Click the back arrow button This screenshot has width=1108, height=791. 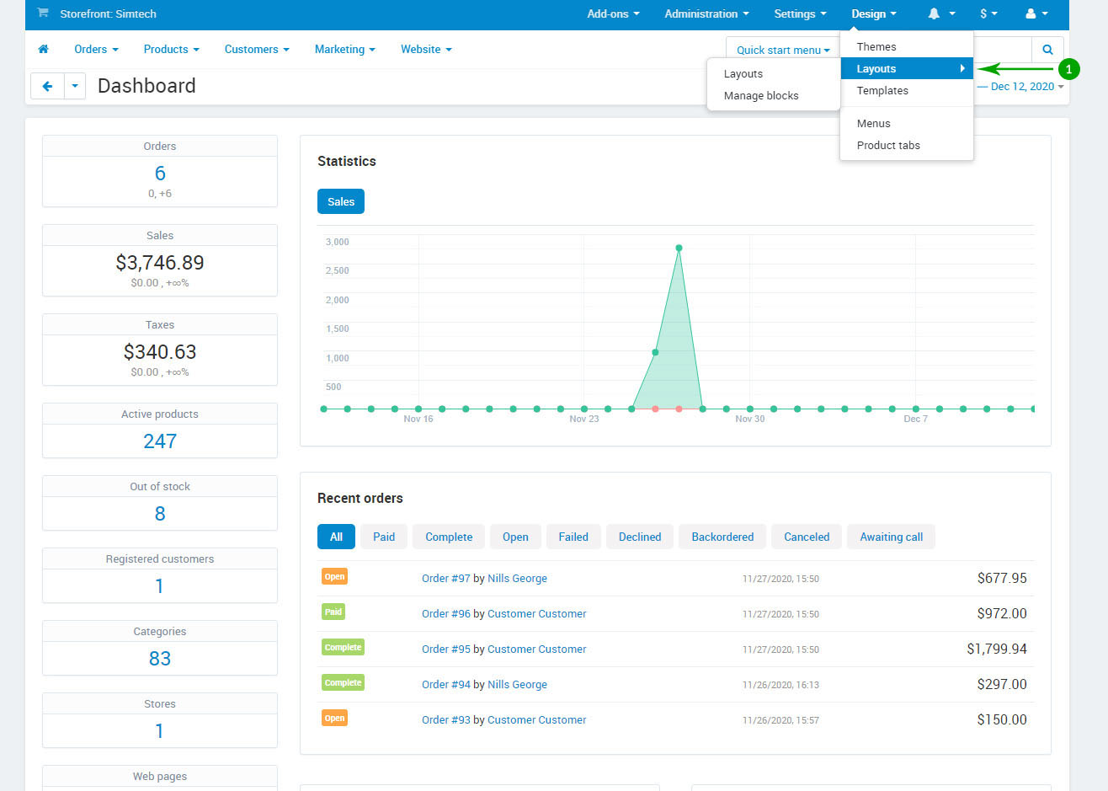click(x=47, y=86)
